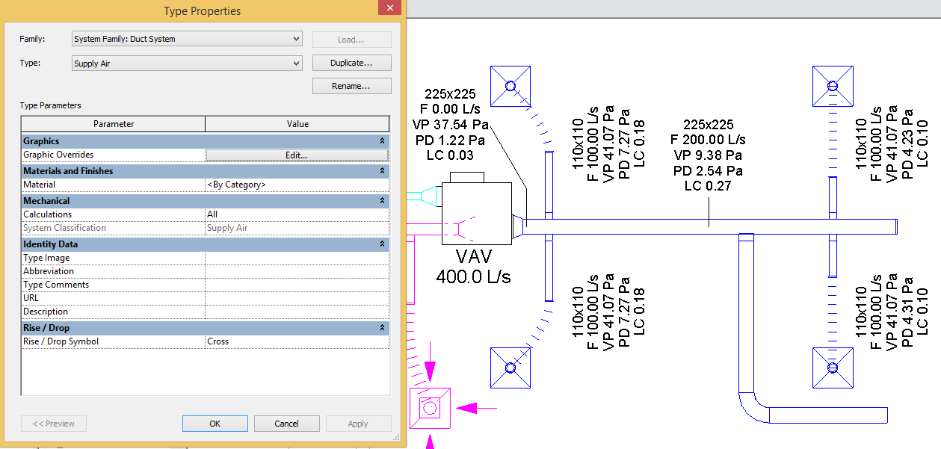Collapse the Mechanical parameter section
The width and height of the screenshot is (941, 449).
point(382,200)
